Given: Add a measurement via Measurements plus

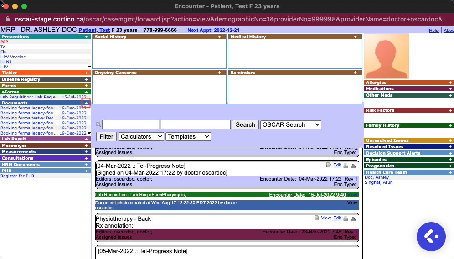Looking at the screenshot, I should pos(86,151).
